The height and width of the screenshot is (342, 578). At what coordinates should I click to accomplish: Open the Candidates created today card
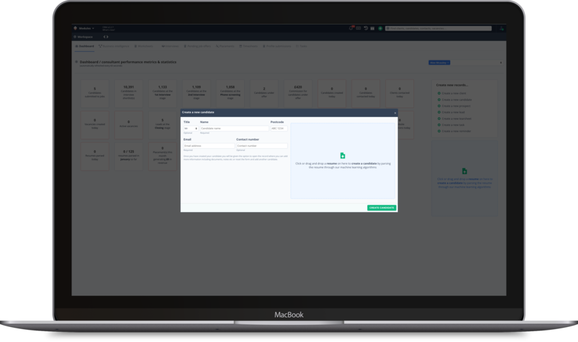332,94
